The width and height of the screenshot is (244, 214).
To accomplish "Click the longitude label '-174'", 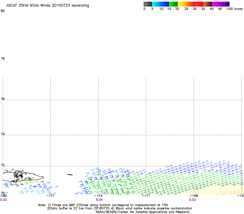I will click(x=98, y=196).
